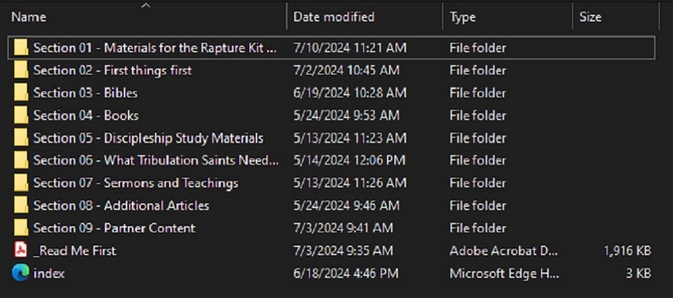Click the Section 01 folder icon

[x=21, y=48]
